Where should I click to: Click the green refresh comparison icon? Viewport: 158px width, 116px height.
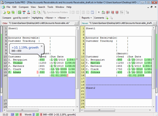20,13
